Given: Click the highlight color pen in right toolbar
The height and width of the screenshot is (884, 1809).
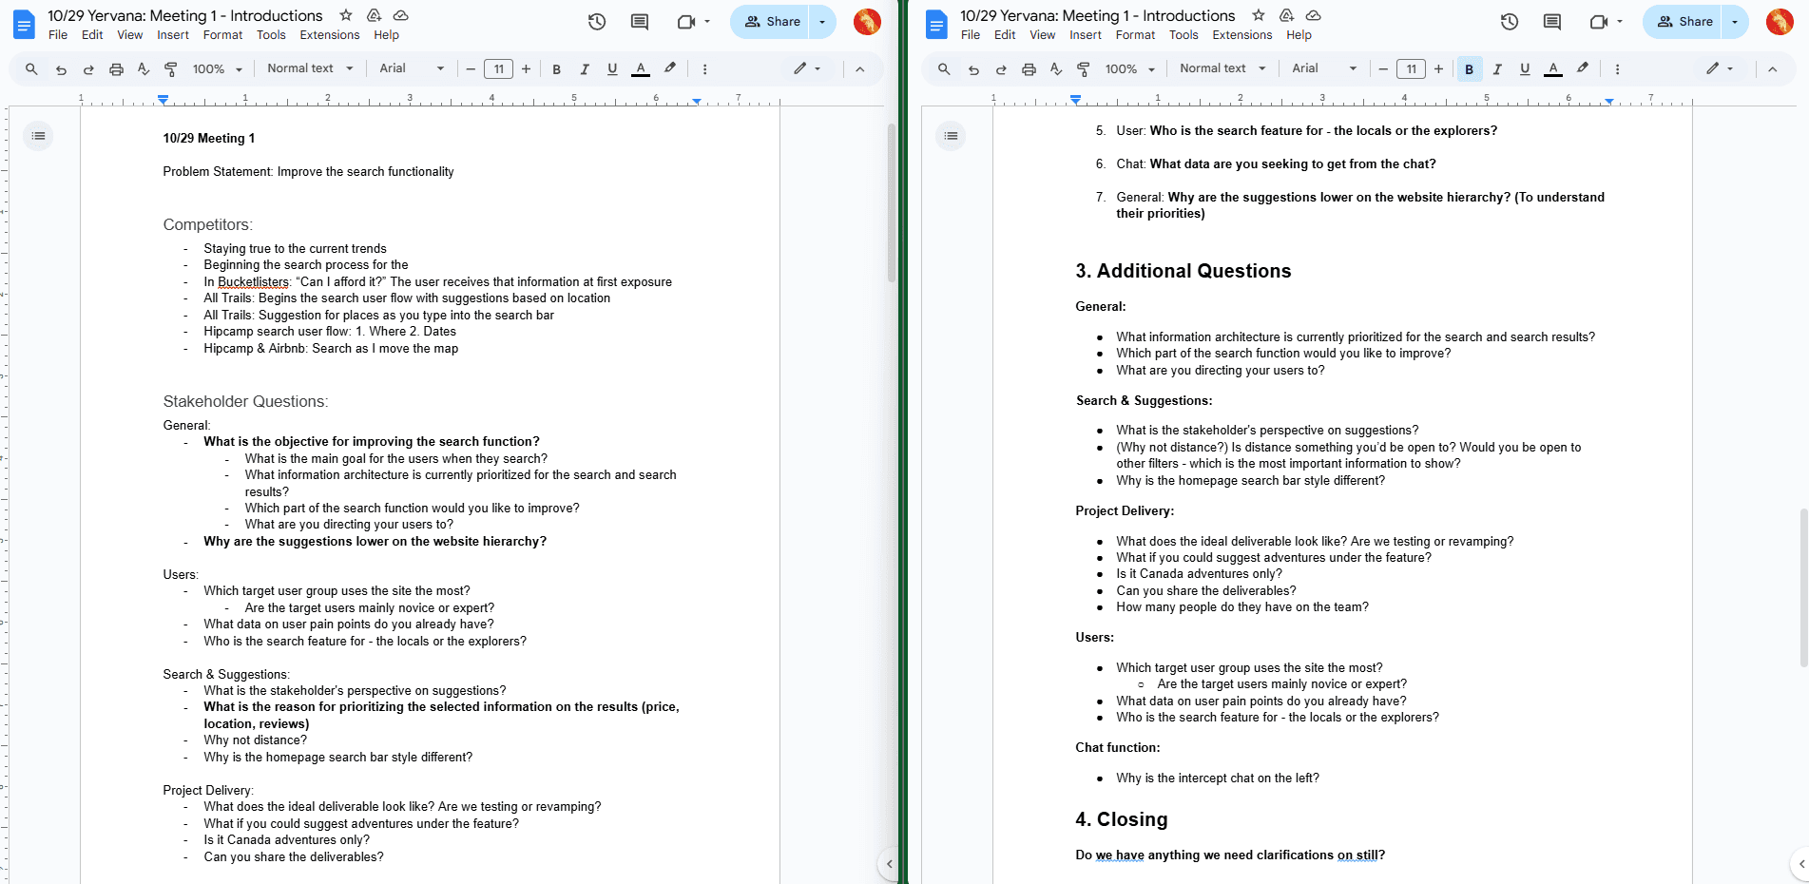Looking at the screenshot, I should (x=1583, y=68).
